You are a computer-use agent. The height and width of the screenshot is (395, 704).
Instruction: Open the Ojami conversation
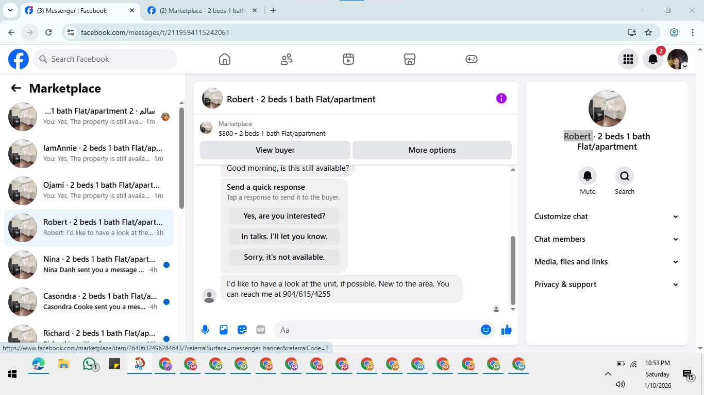[x=89, y=191]
